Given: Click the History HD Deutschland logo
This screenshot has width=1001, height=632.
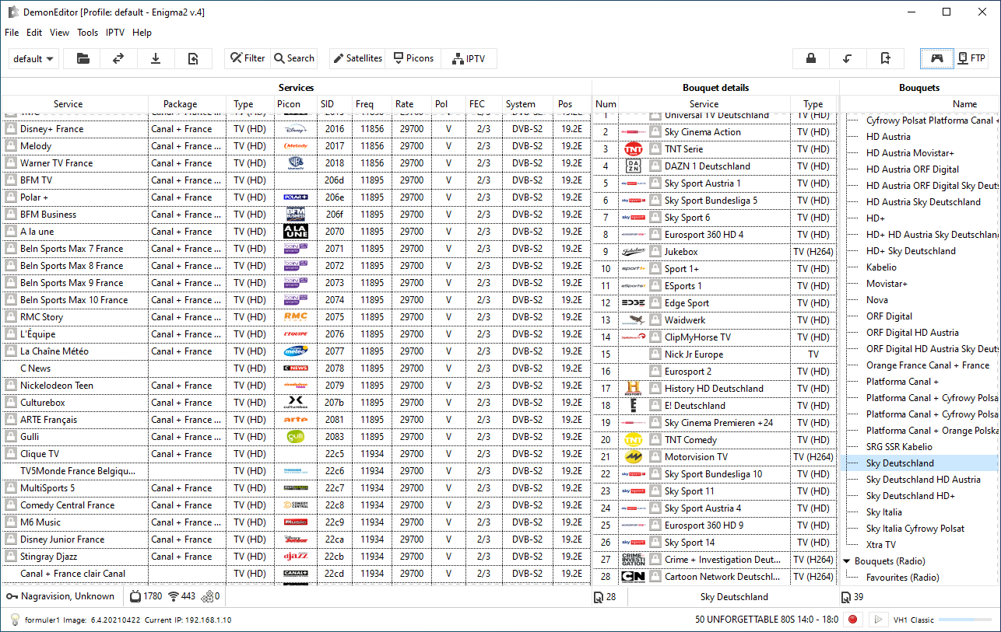Looking at the screenshot, I should [632, 389].
